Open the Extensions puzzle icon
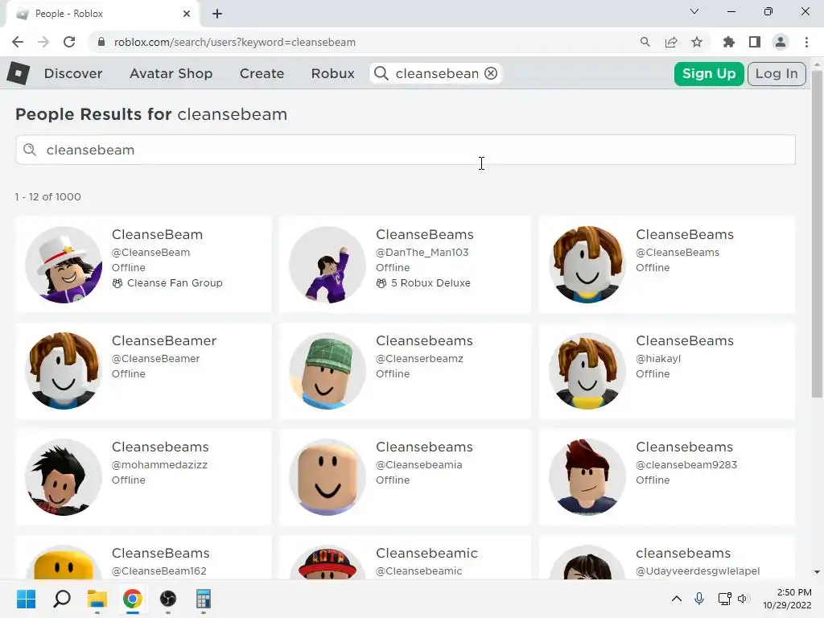The height and width of the screenshot is (618, 824). pos(729,42)
